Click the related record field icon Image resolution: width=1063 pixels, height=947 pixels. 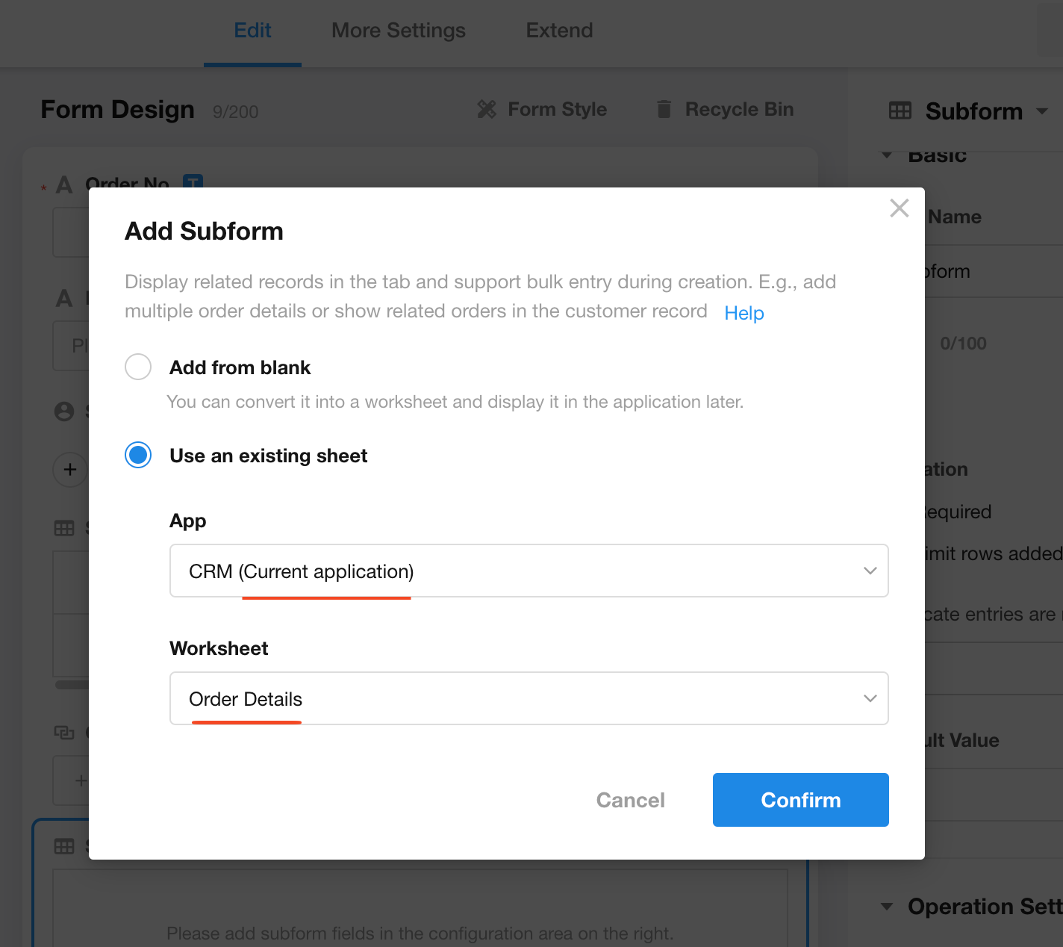point(64,733)
